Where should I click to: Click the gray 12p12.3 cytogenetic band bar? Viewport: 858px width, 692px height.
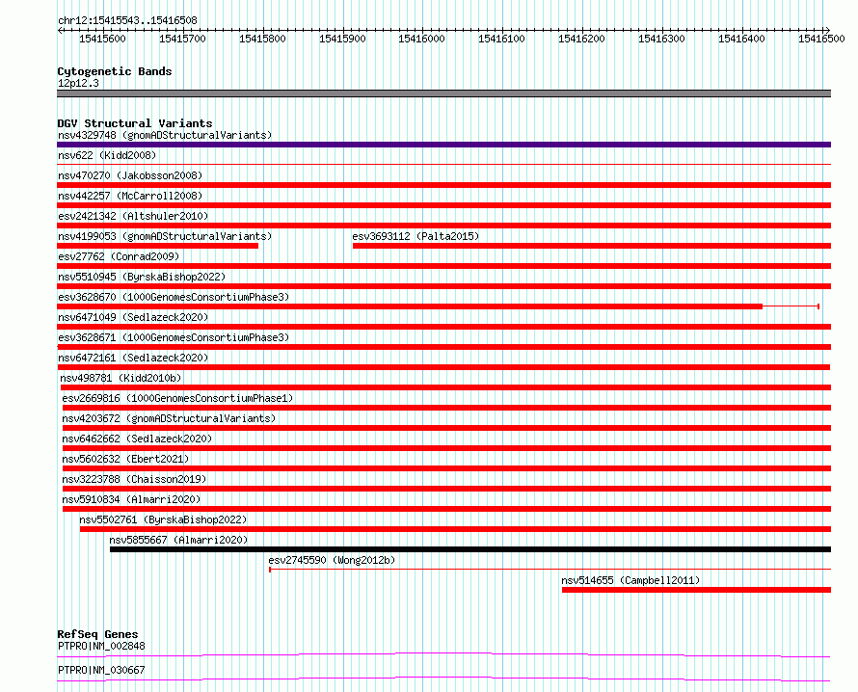(443, 93)
